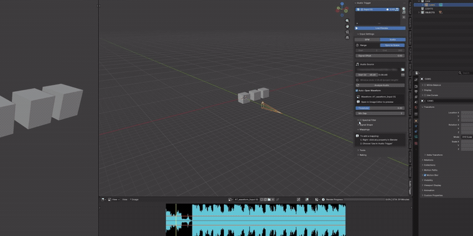Open the Image menu in image editor

(134, 199)
